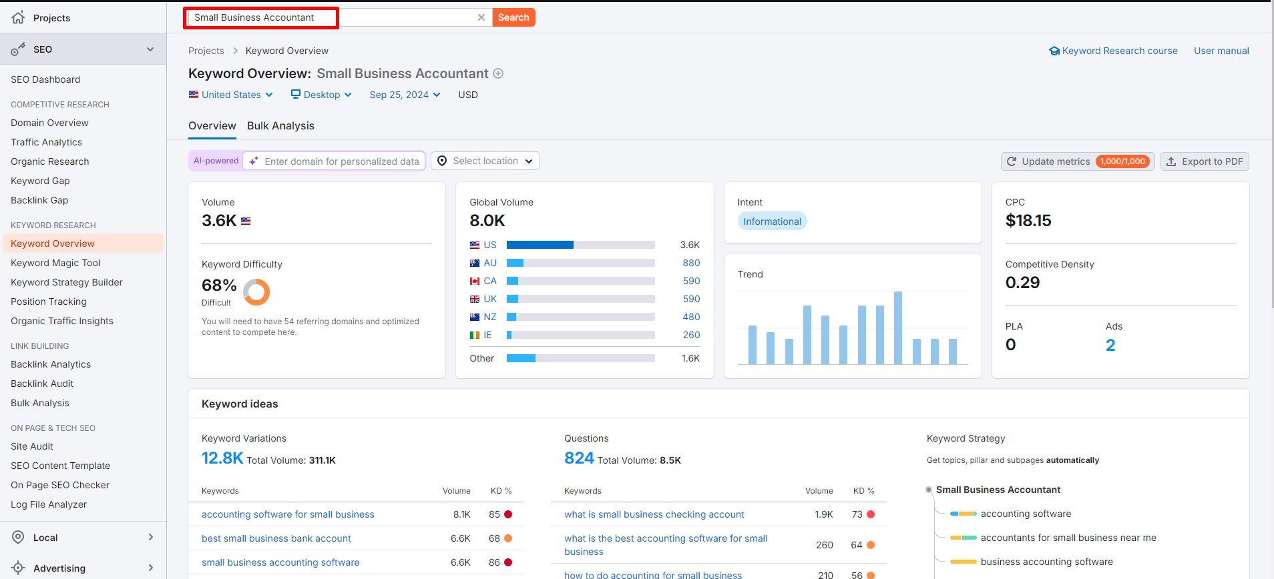Click AU volume value 880
This screenshot has height=579, width=1274.
click(691, 263)
